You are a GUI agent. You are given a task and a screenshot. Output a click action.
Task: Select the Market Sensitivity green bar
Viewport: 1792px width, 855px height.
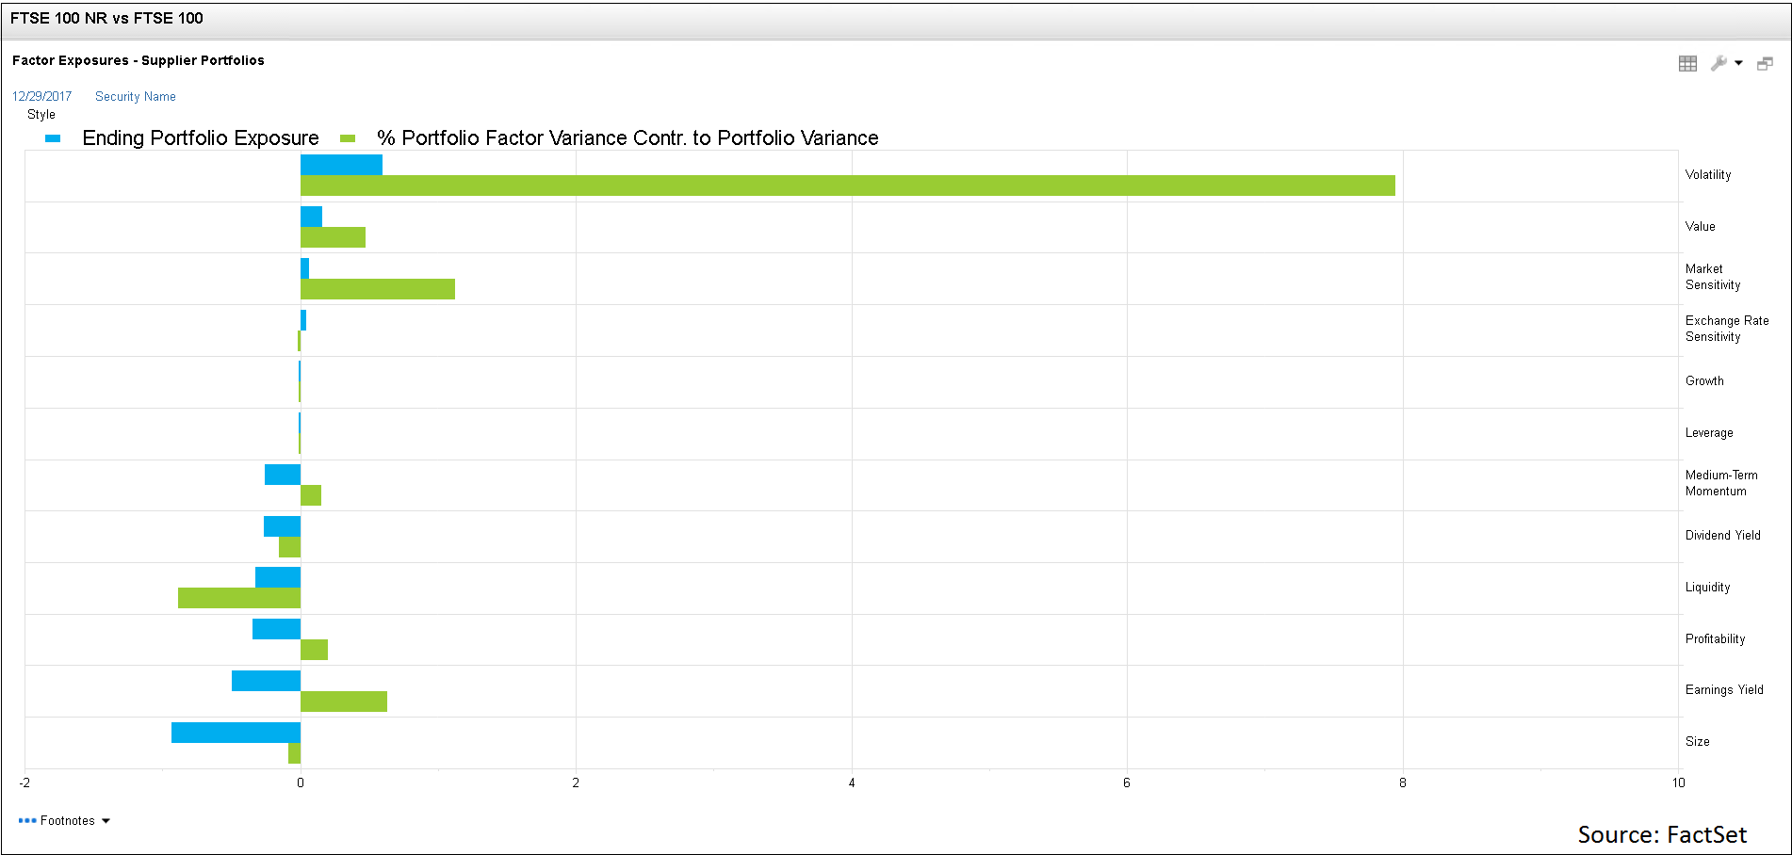tap(378, 289)
